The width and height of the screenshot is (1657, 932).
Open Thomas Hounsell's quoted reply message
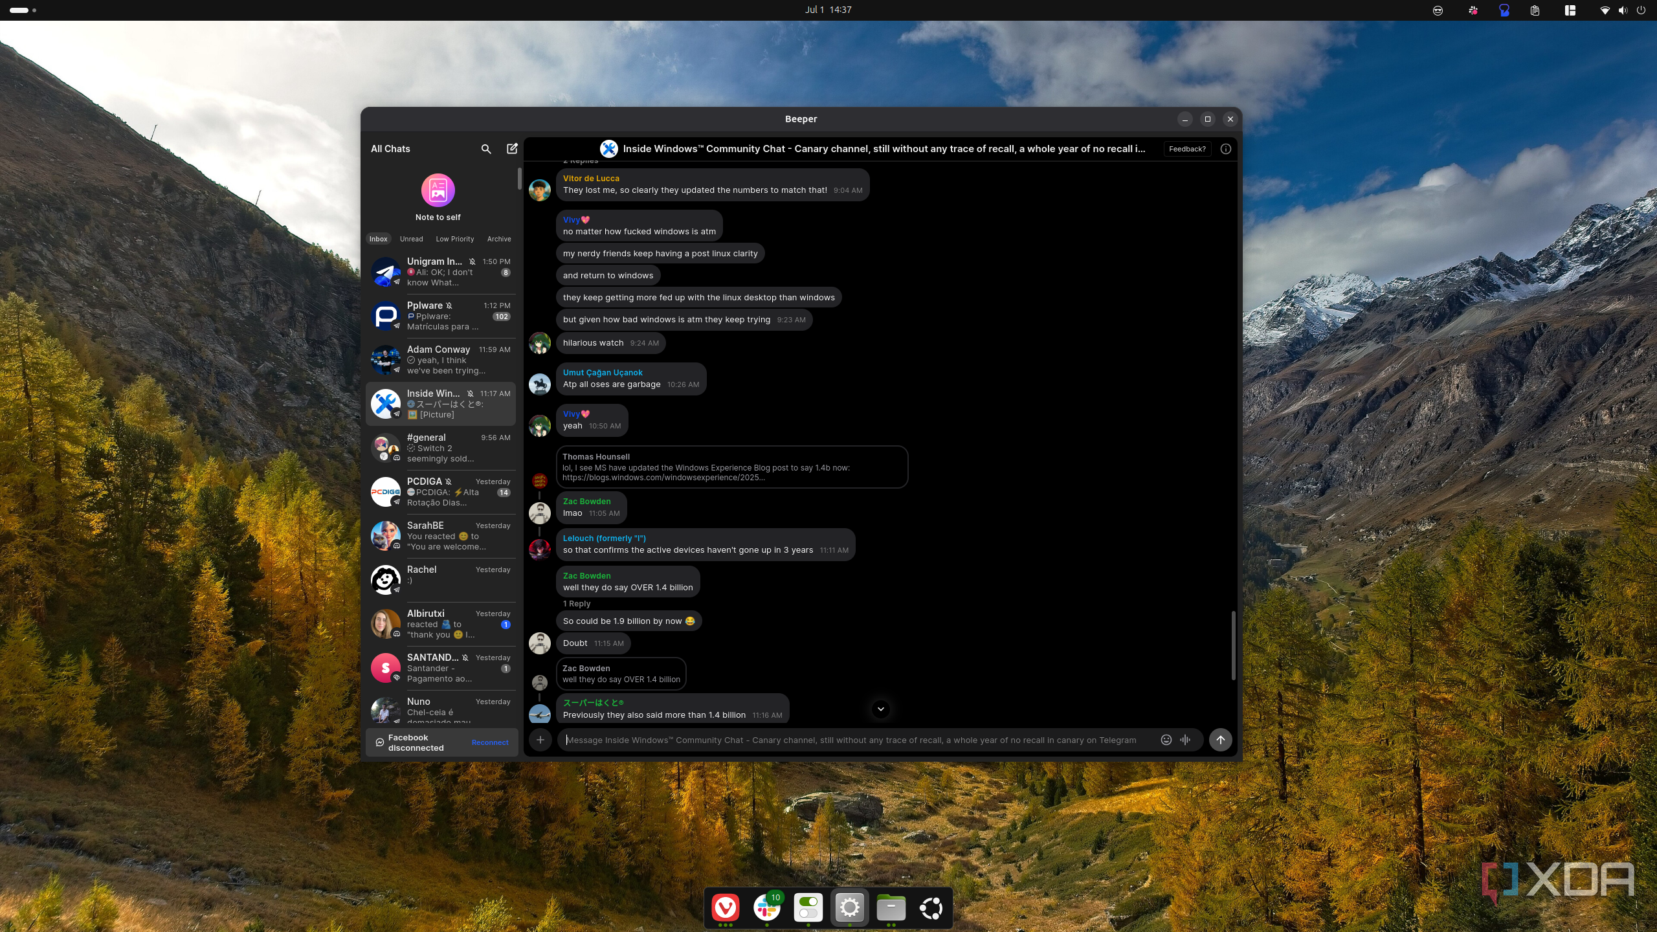coord(732,467)
